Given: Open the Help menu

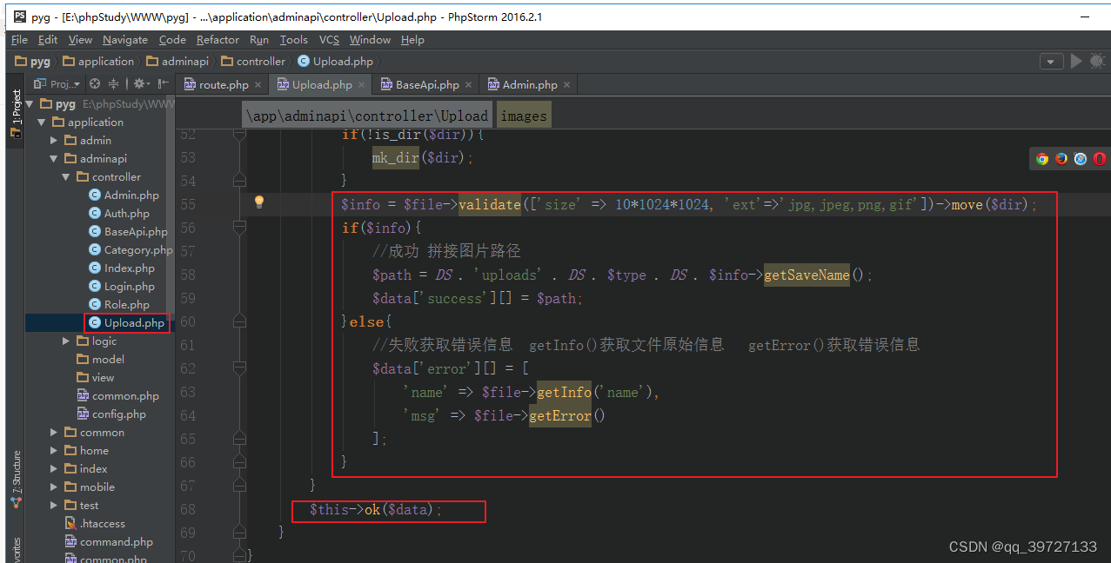Looking at the screenshot, I should 412,39.
